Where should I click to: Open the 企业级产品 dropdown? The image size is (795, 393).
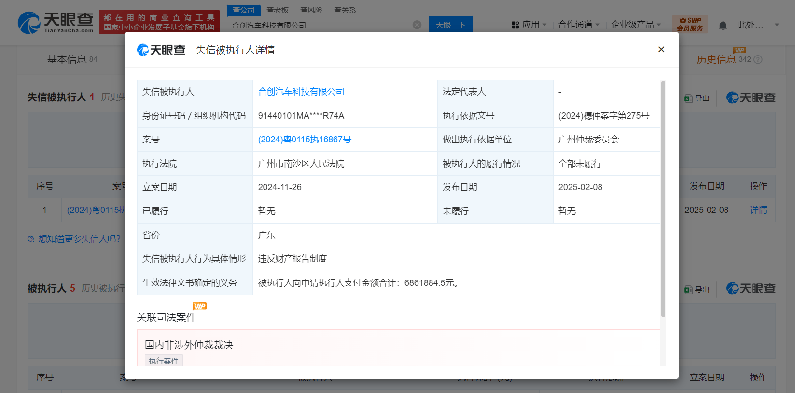pos(635,25)
